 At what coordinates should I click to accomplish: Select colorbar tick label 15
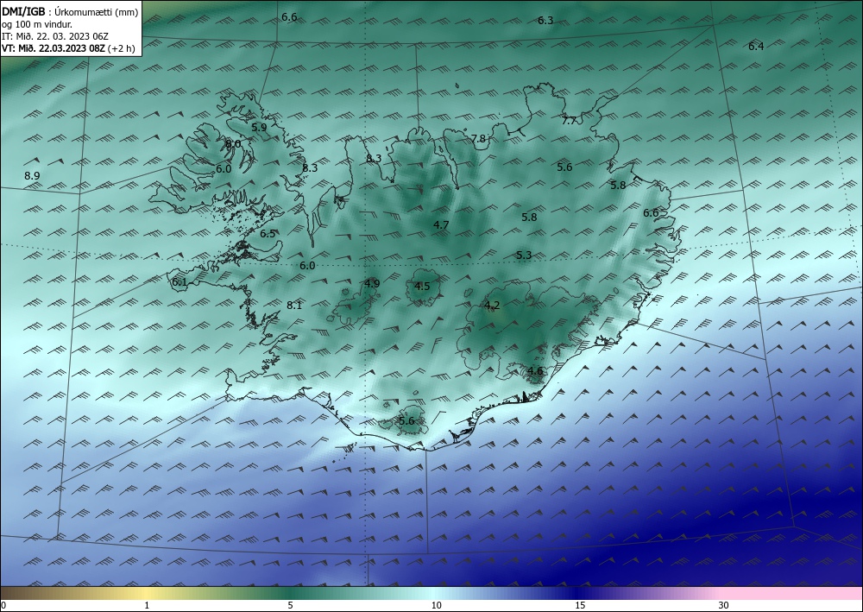[x=580, y=605]
